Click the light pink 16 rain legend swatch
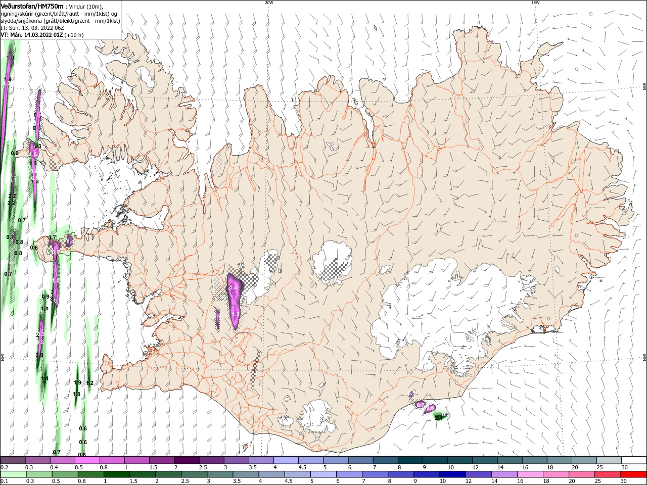The height and width of the screenshot is (485, 647). pos(530,474)
